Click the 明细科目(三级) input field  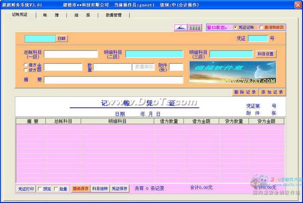231,54
